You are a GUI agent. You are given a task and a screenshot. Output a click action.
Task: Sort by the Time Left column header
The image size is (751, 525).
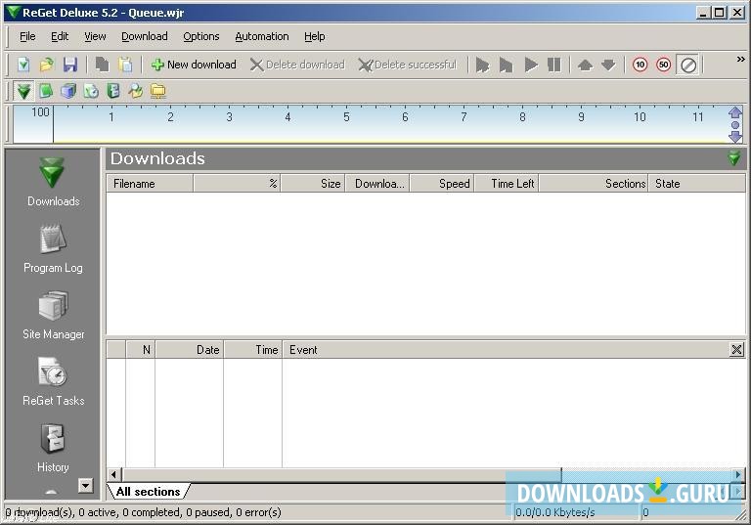[x=507, y=184]
